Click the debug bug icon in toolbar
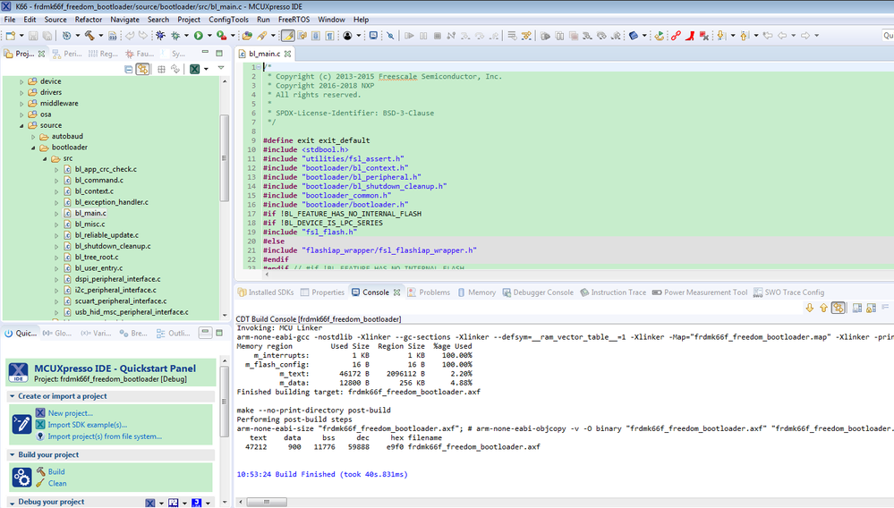 pyautogui.click(x=161, y=36)
